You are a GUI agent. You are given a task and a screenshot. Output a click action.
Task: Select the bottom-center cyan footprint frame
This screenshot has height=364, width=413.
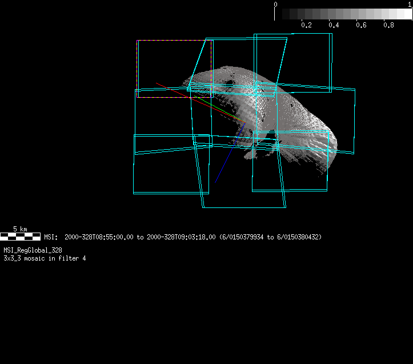click(x=244, y=207)
